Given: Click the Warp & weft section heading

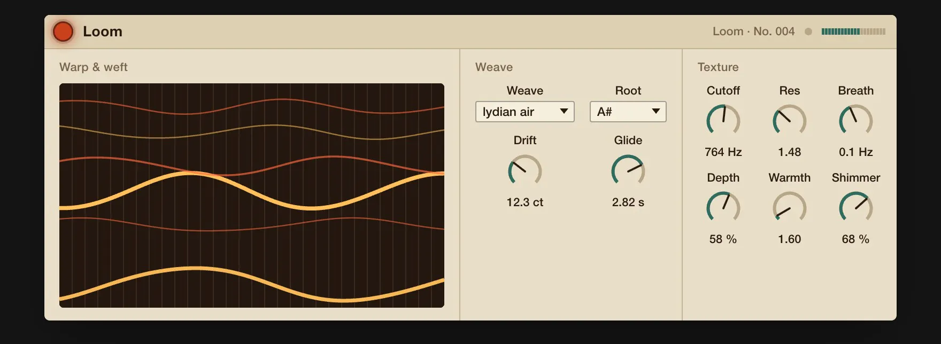Looking at the screenshot, I should pos(94,67).
